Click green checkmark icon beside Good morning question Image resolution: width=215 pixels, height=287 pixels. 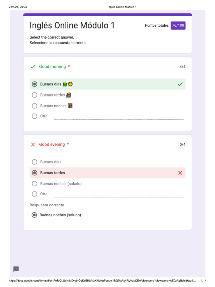pos(33,67)
